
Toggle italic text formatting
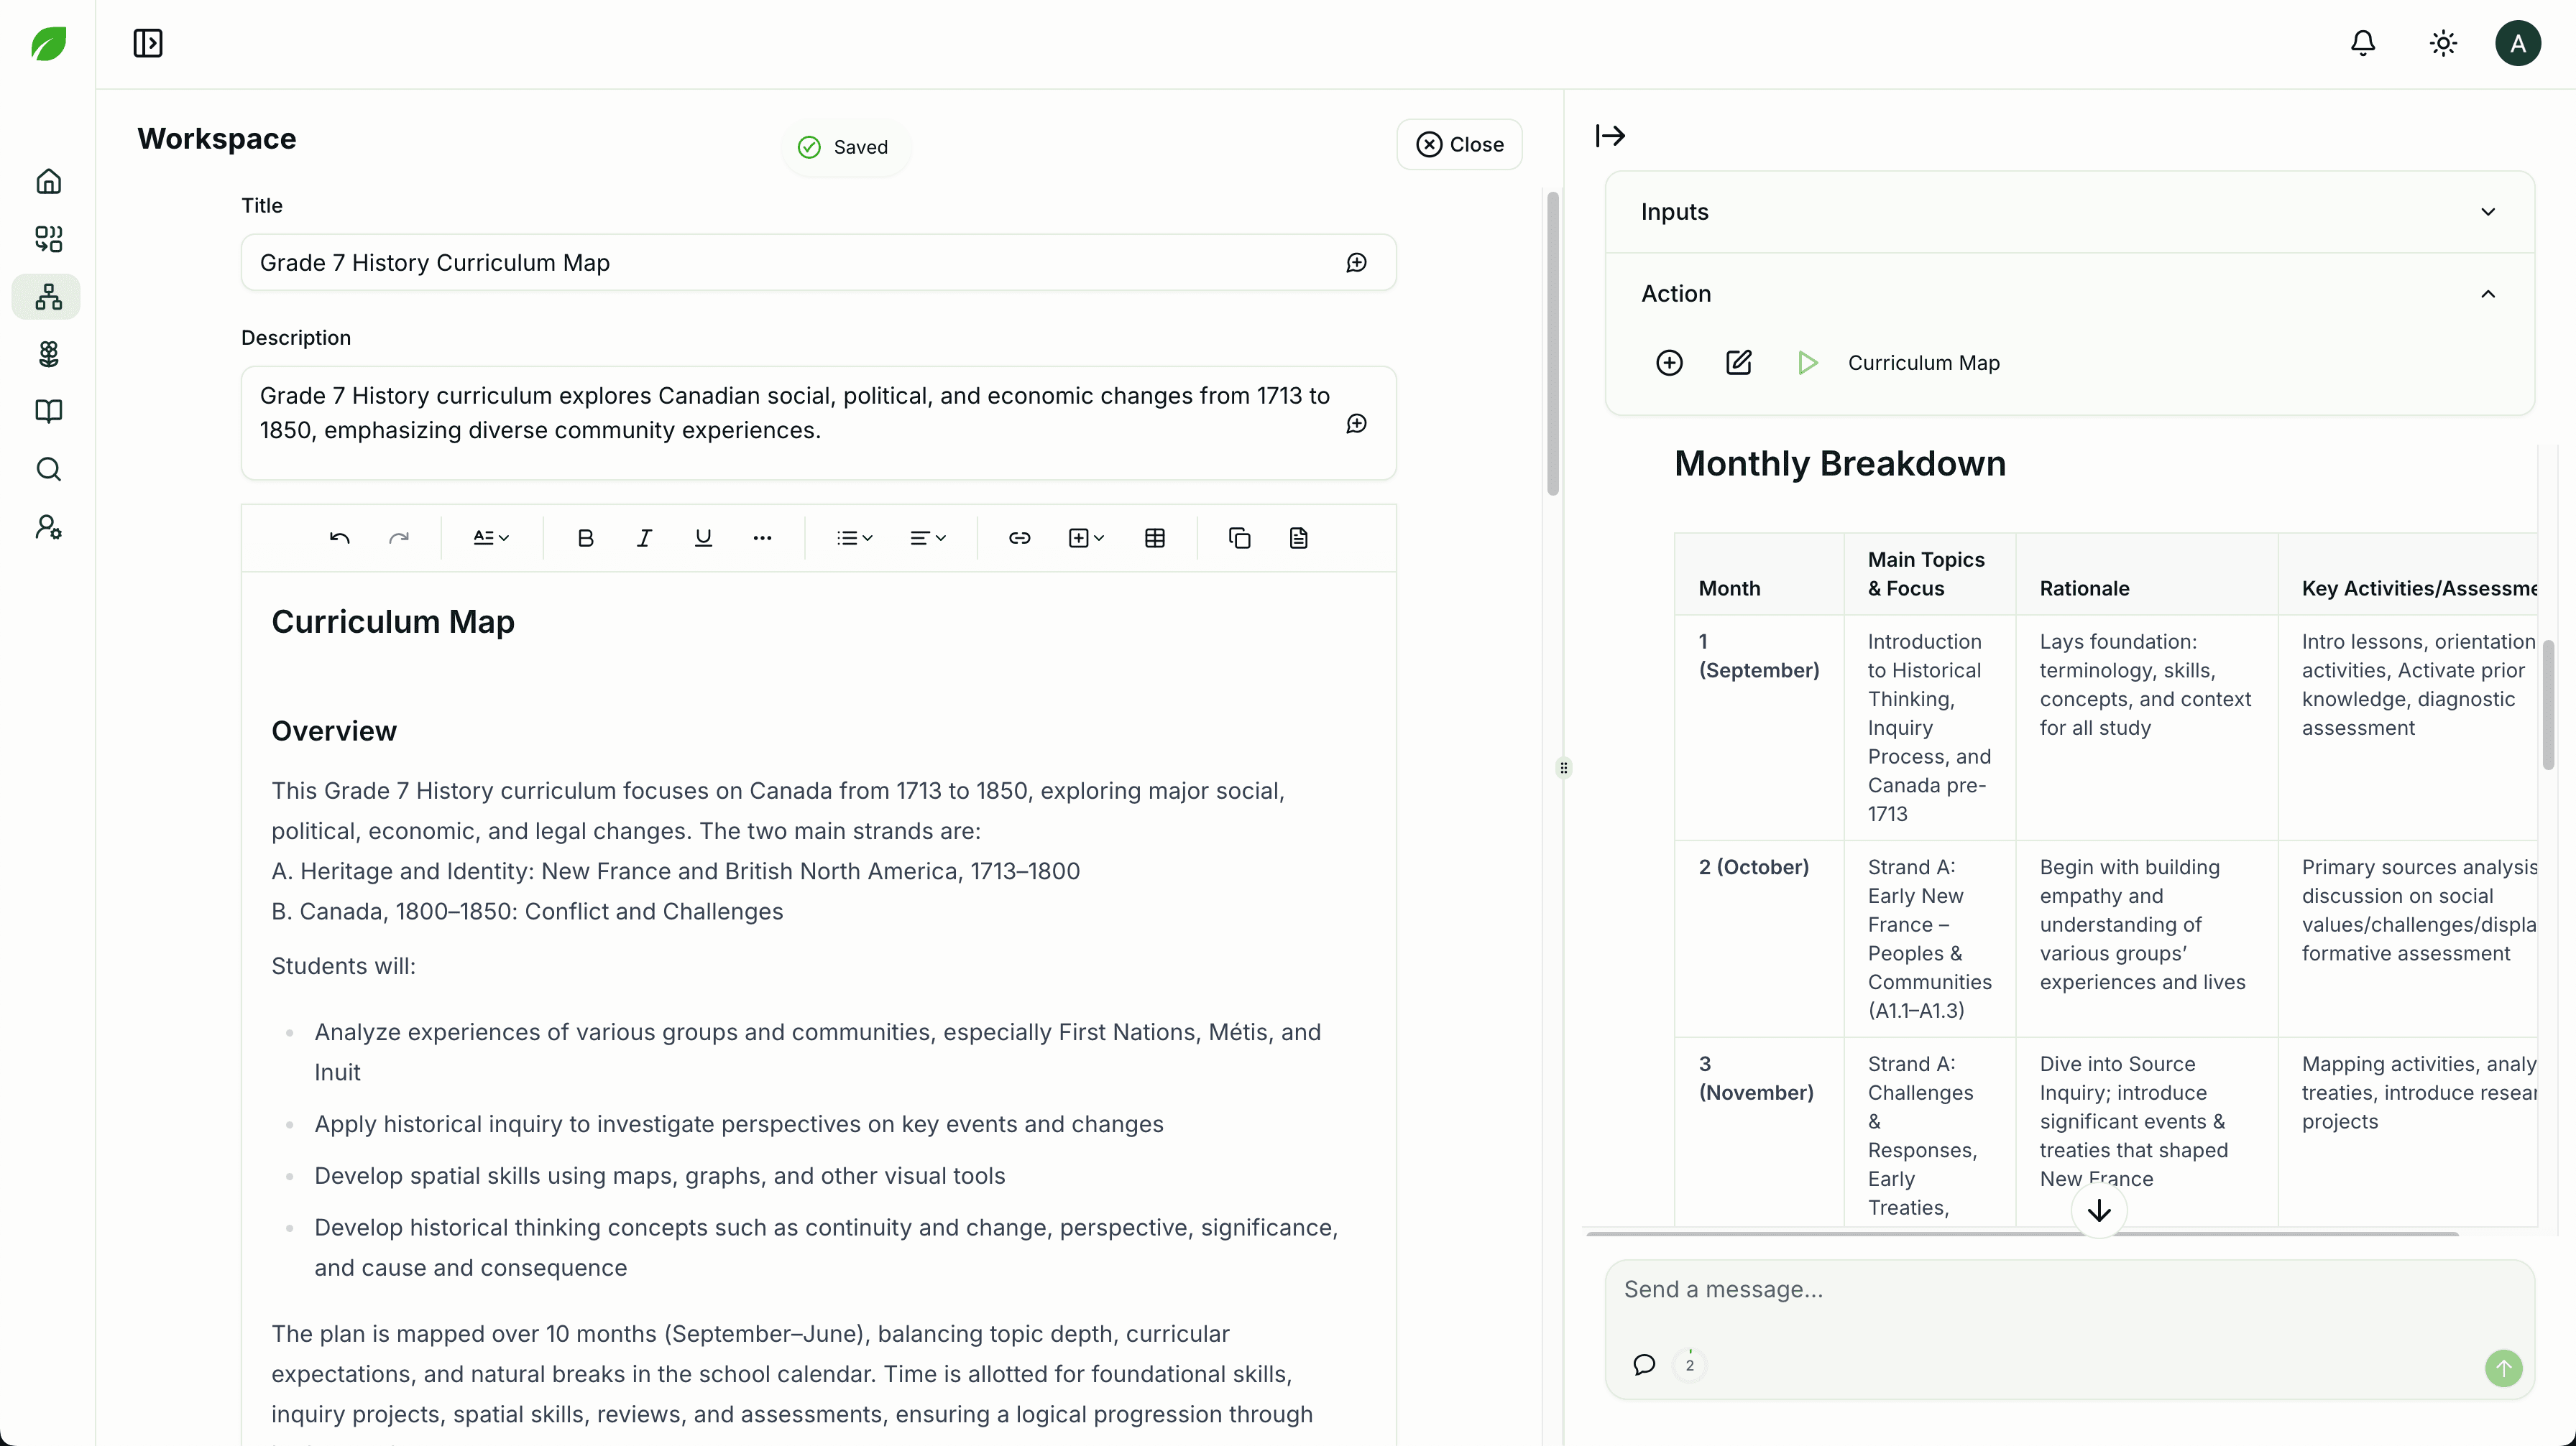pyautogui.click(x=644, y=539)
